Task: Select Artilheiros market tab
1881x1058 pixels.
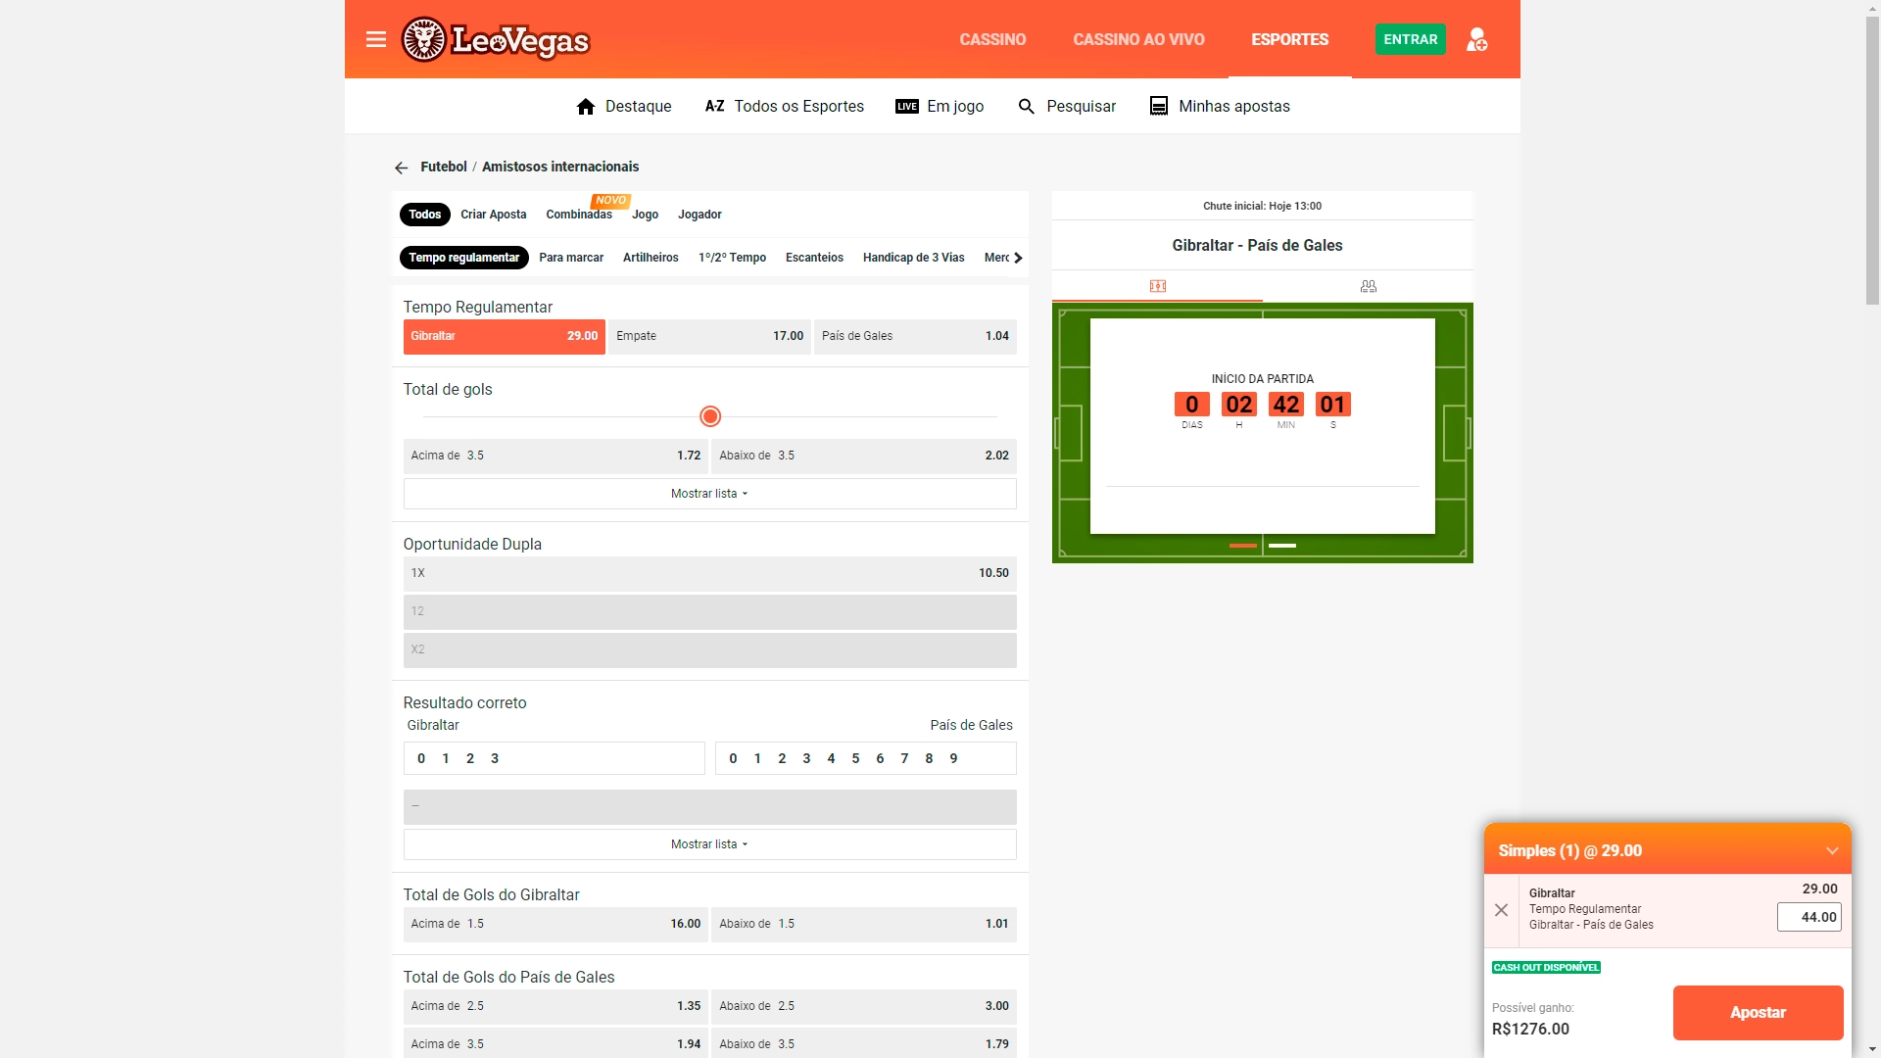Action: (x=651, y=258)
